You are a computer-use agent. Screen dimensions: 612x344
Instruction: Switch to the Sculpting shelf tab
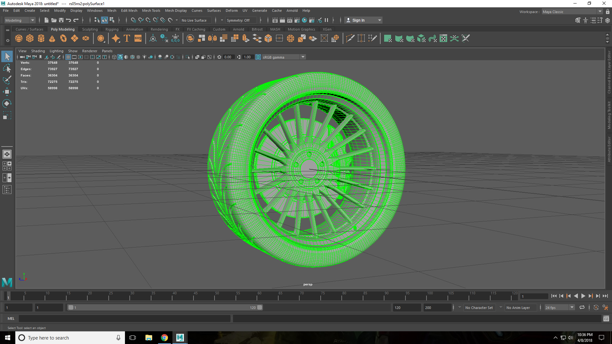pyautogui.click(x=90, y=29)
